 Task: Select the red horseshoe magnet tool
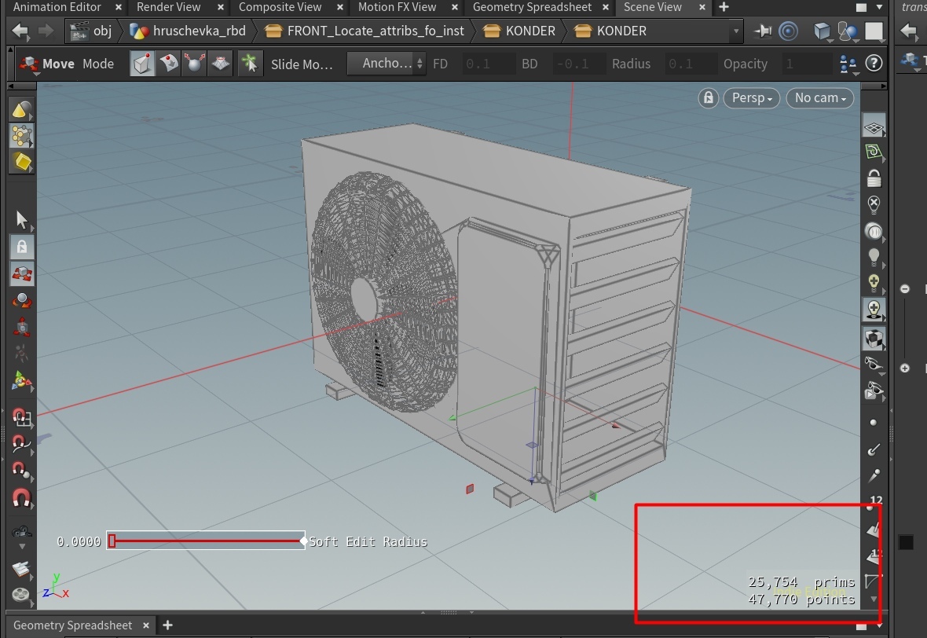coord(21,498)
